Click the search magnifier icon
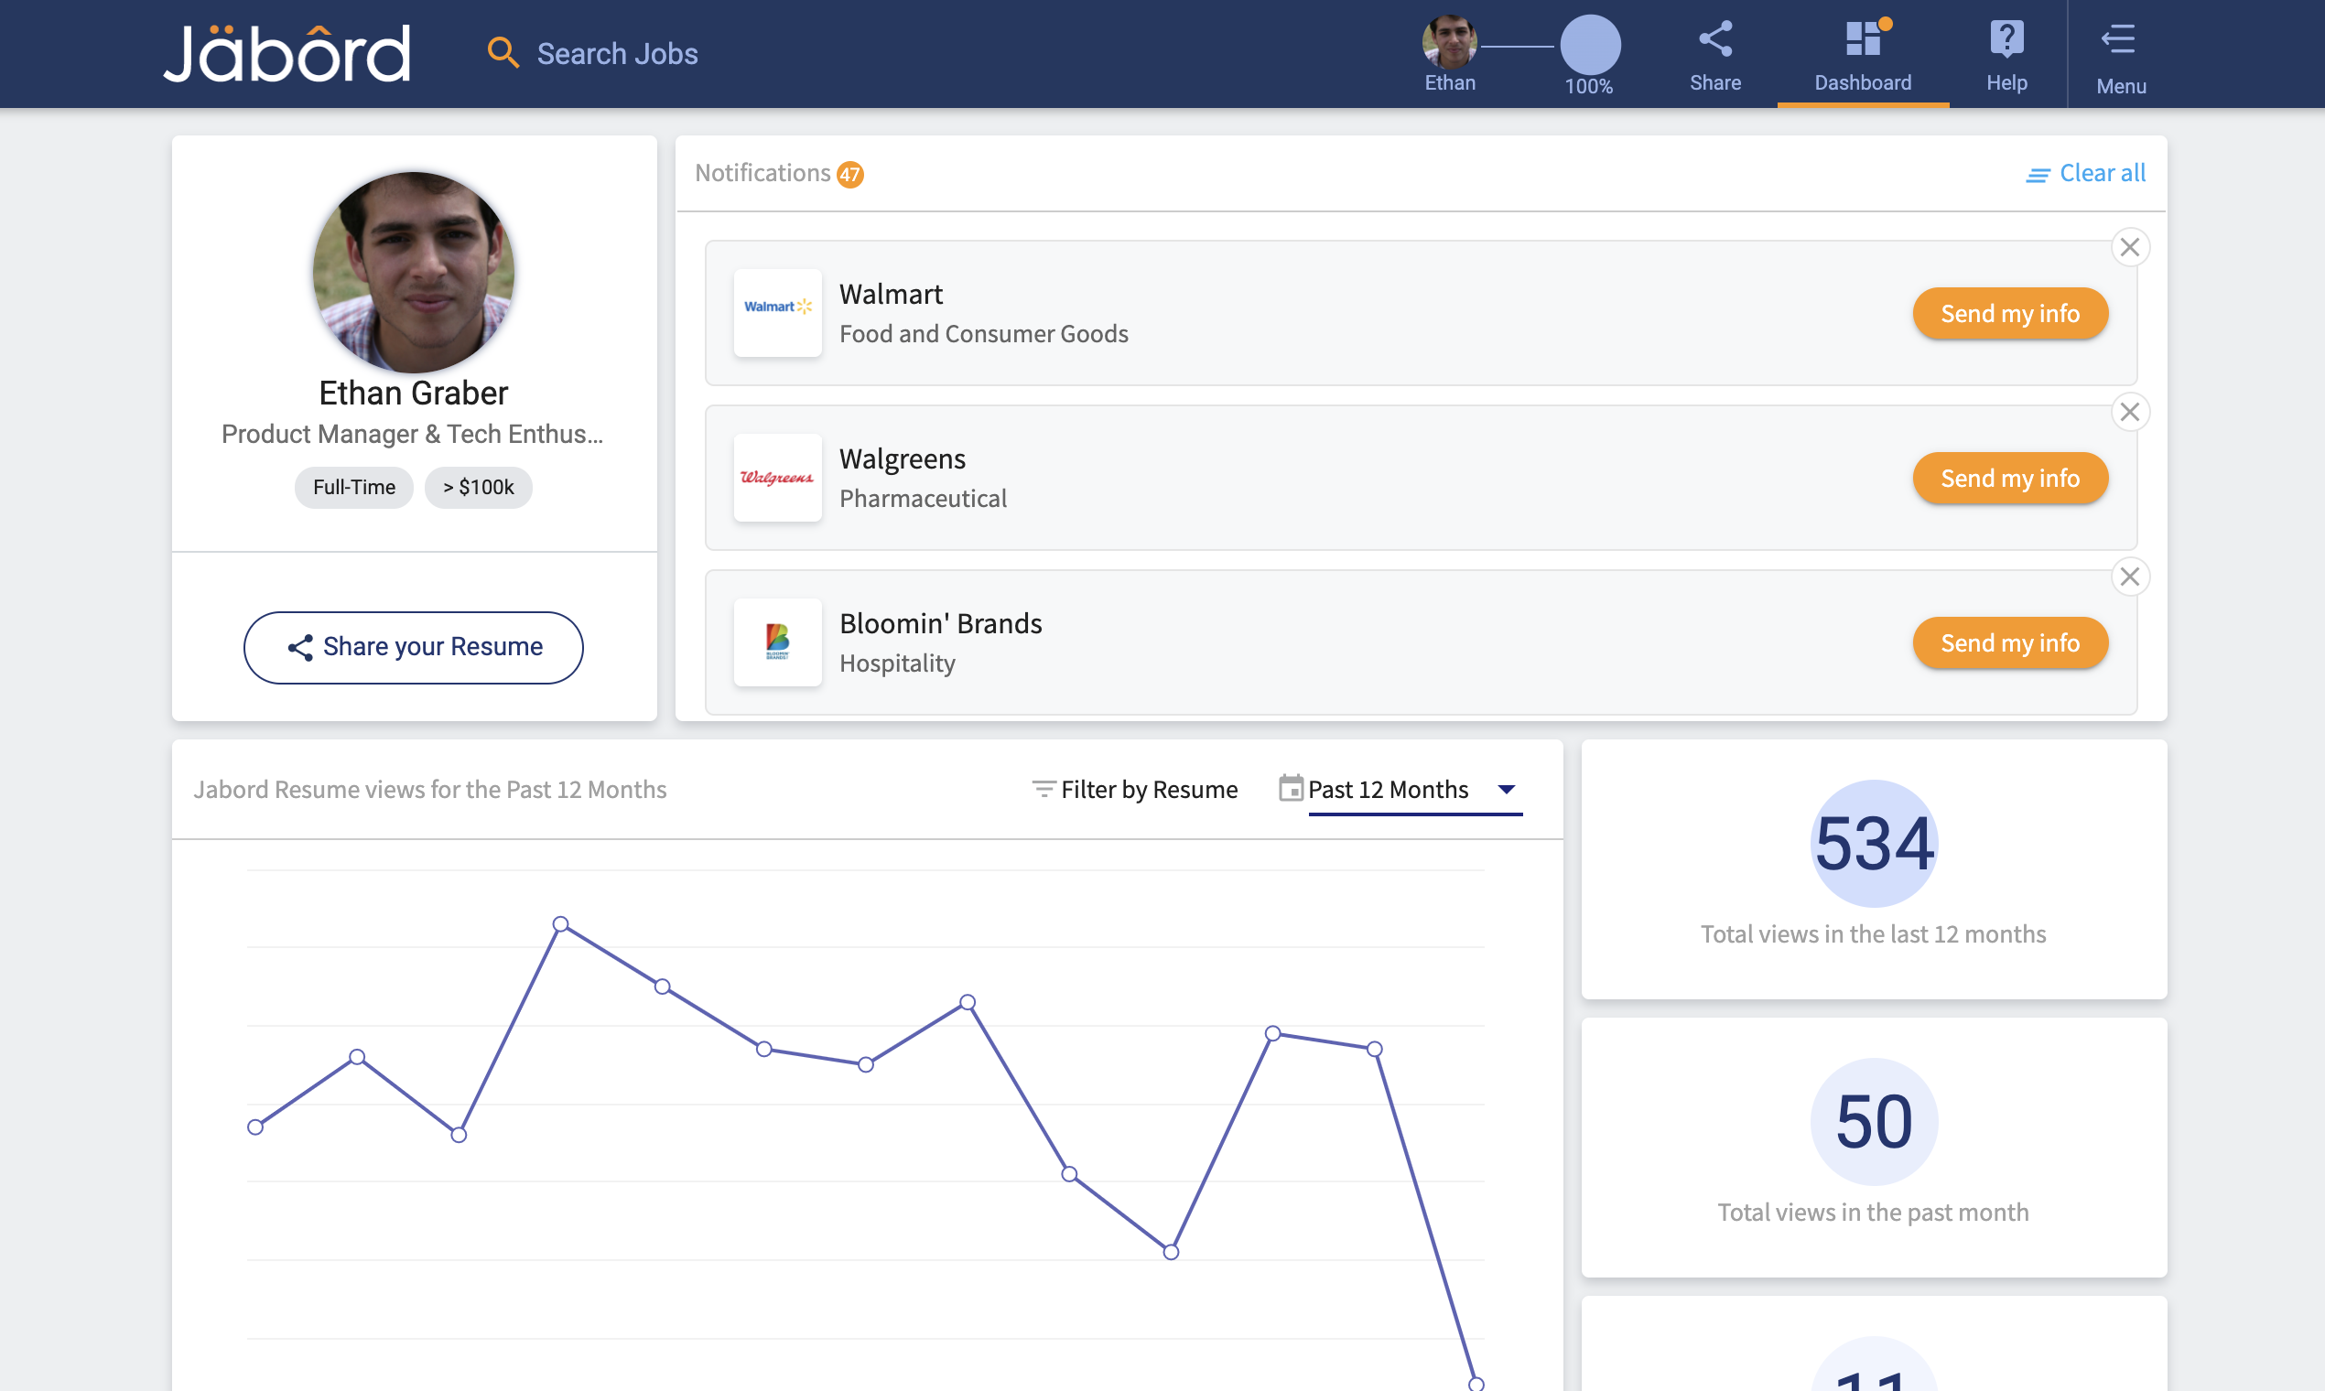 [503, 53]
